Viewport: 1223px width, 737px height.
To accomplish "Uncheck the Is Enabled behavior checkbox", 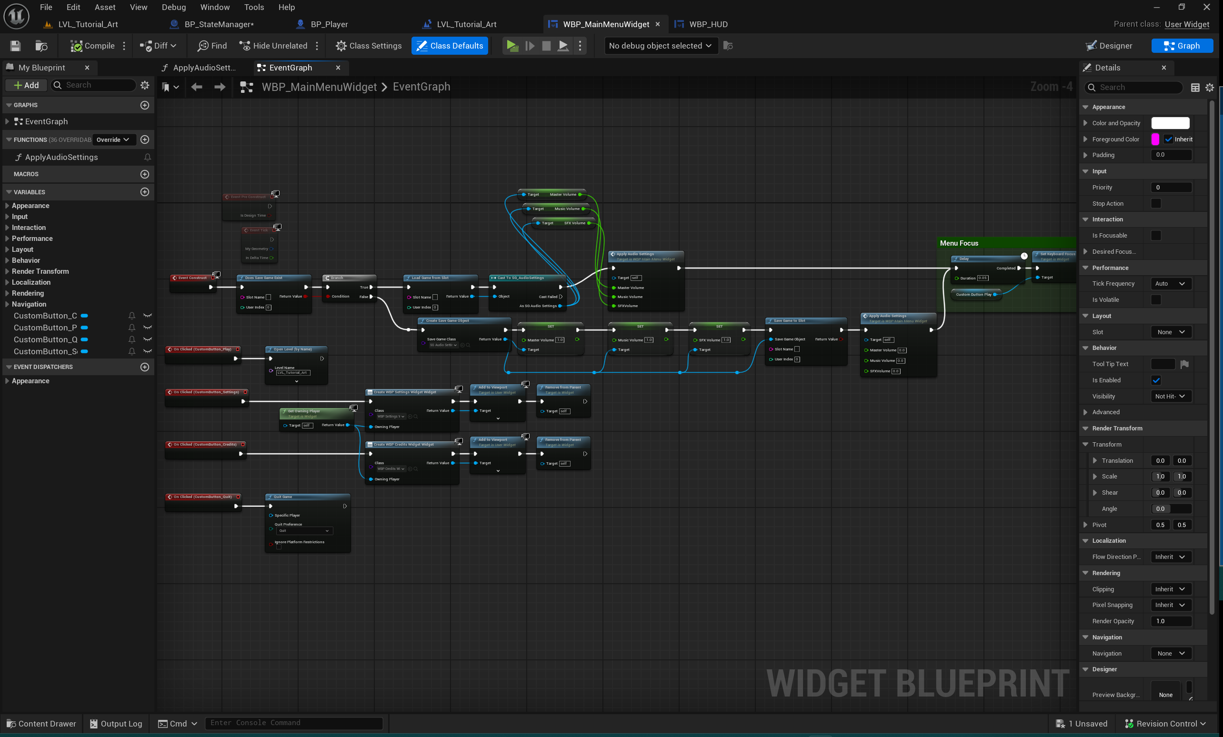I will point(1156,380).
